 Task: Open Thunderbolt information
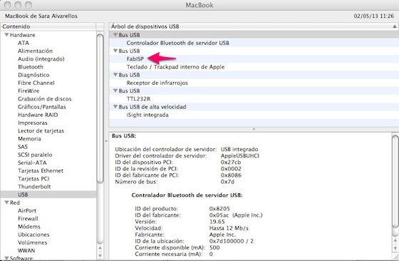[34, 187]
